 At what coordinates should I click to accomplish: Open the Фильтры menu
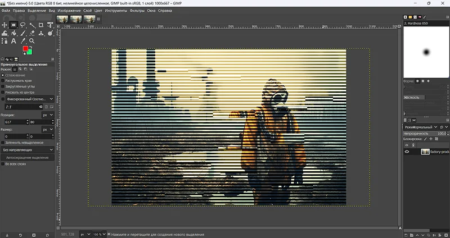137,11
